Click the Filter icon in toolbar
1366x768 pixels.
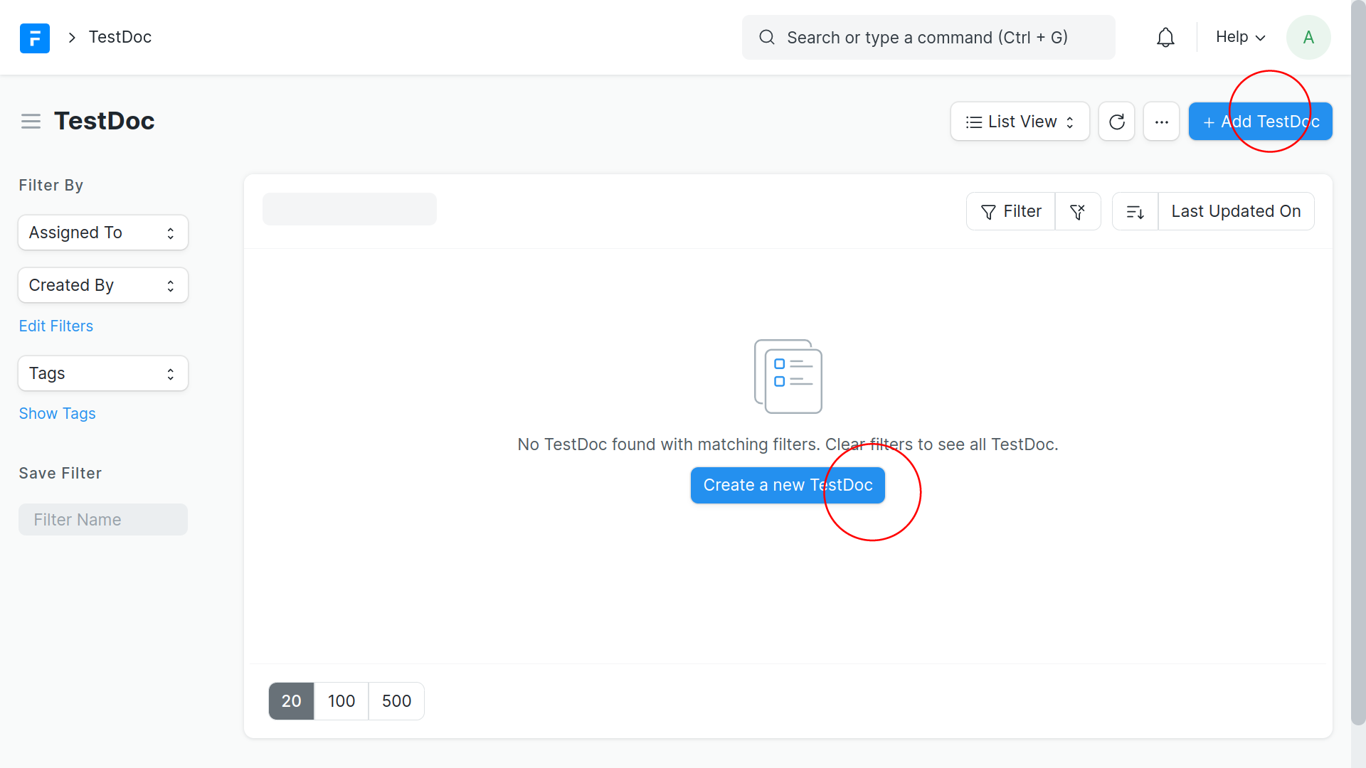coord(1012,211)
